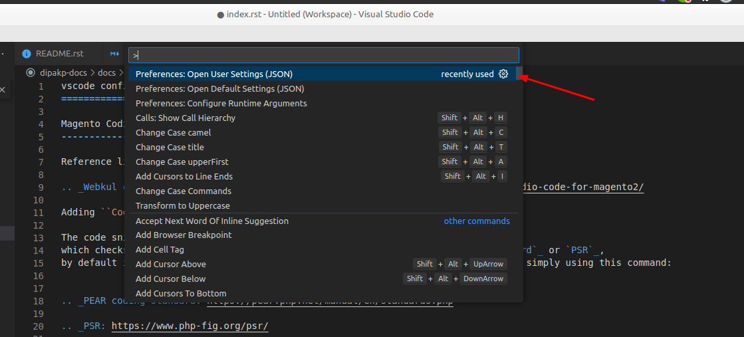Run Calls: Show Call Hierarchy command
The width and height of the screenshot is (744, 337).
tap(322, 118)
